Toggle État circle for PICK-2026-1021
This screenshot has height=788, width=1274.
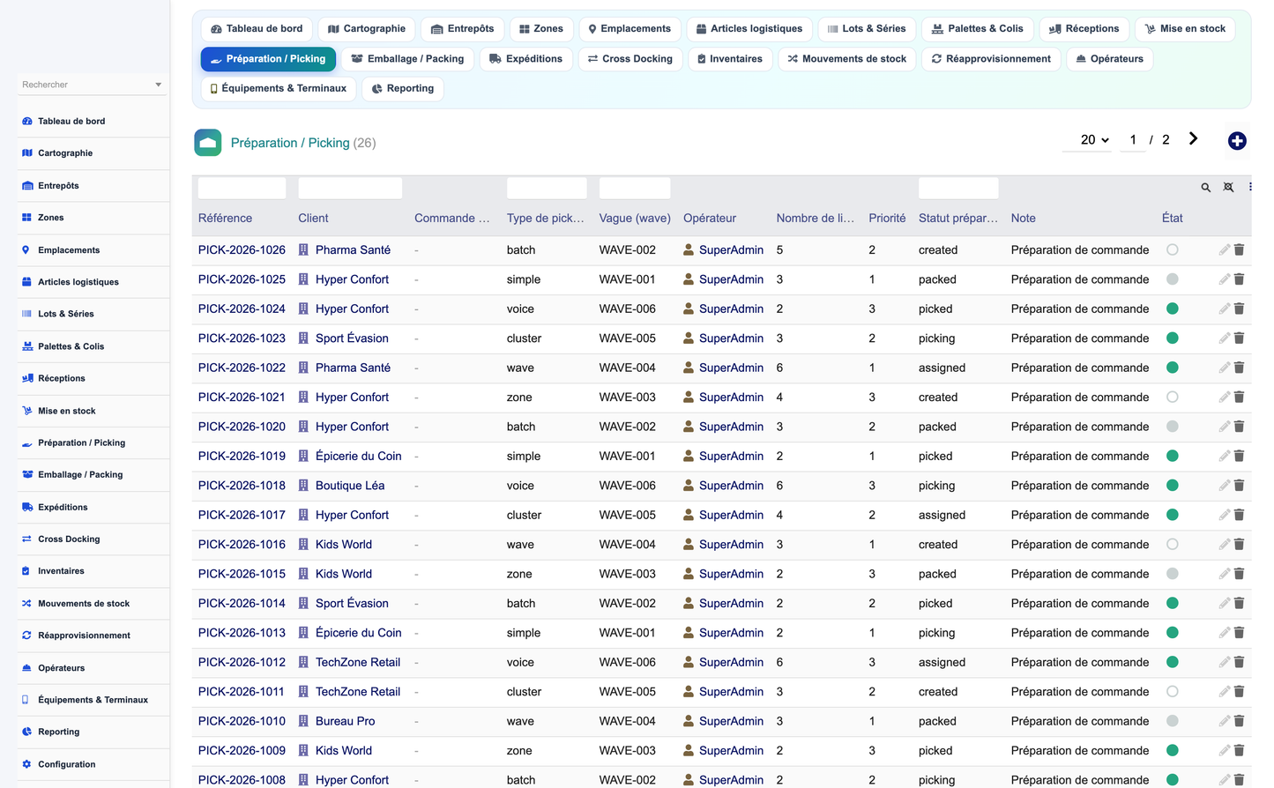point(1173,398)
